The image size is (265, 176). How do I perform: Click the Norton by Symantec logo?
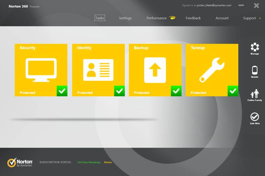(x=20, y=163)
